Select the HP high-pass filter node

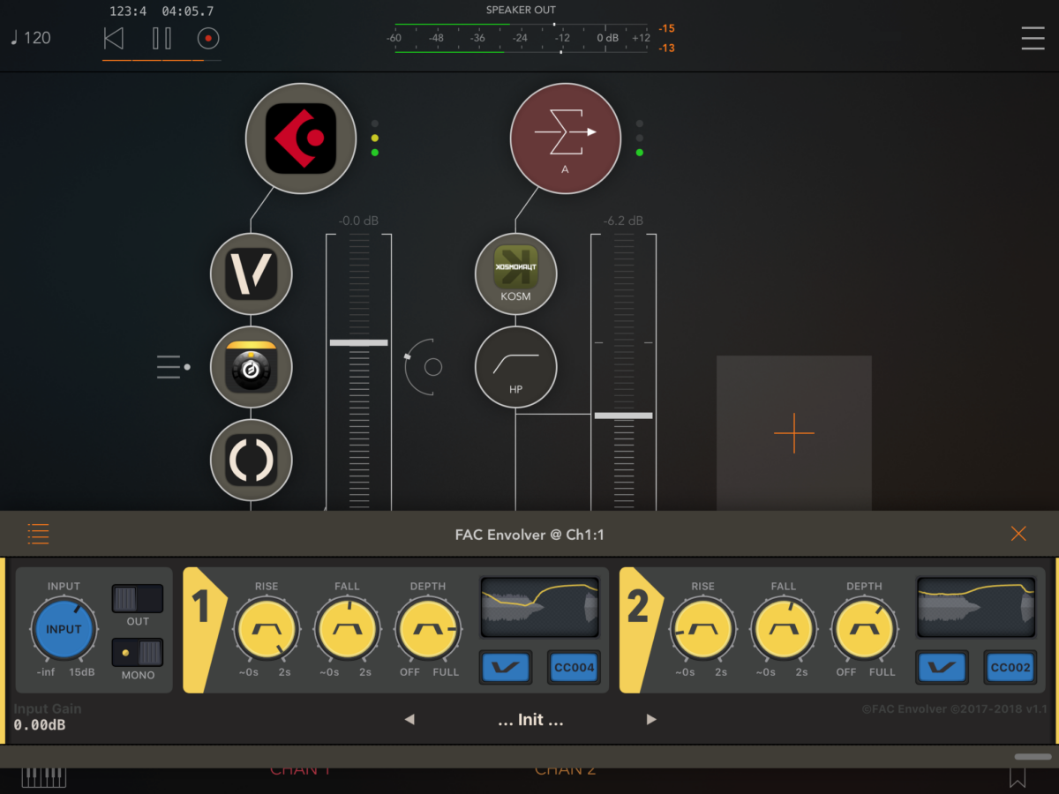(516, 366)
